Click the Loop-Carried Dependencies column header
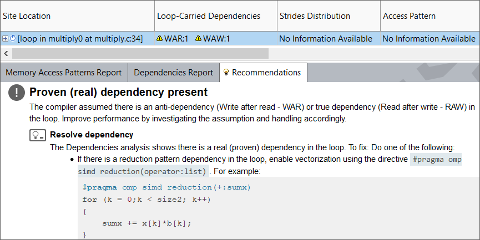 pos(209,16)
